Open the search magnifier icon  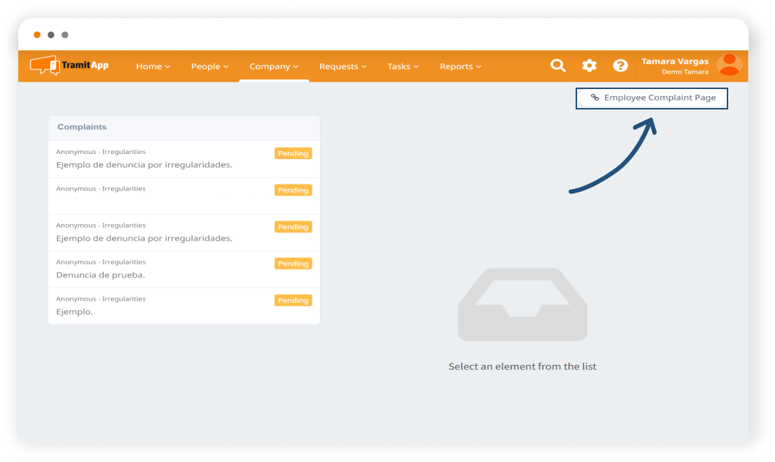[x=558, y=66]
